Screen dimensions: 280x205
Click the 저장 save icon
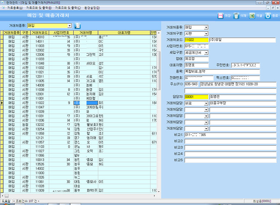click(220, 16)
